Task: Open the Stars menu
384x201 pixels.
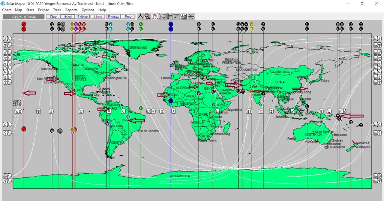Action: tap(30, 10)
